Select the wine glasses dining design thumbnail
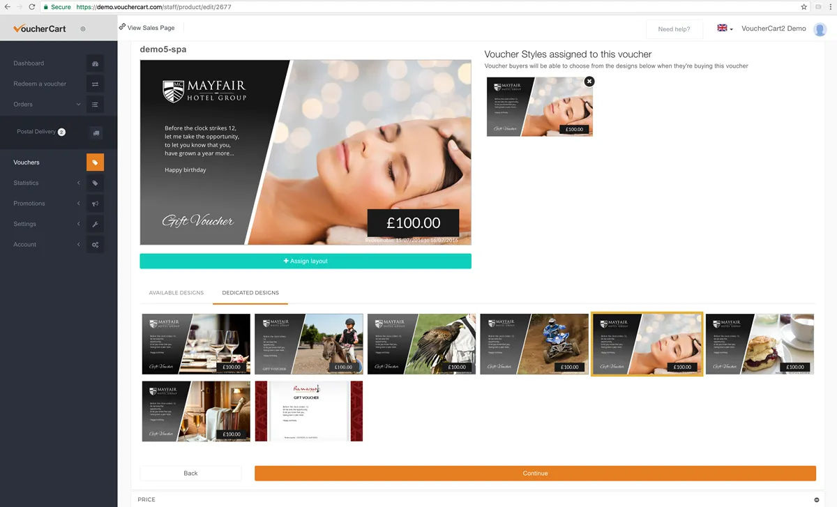The width and height of the screenshot is (837, 507). pos(196,344)
